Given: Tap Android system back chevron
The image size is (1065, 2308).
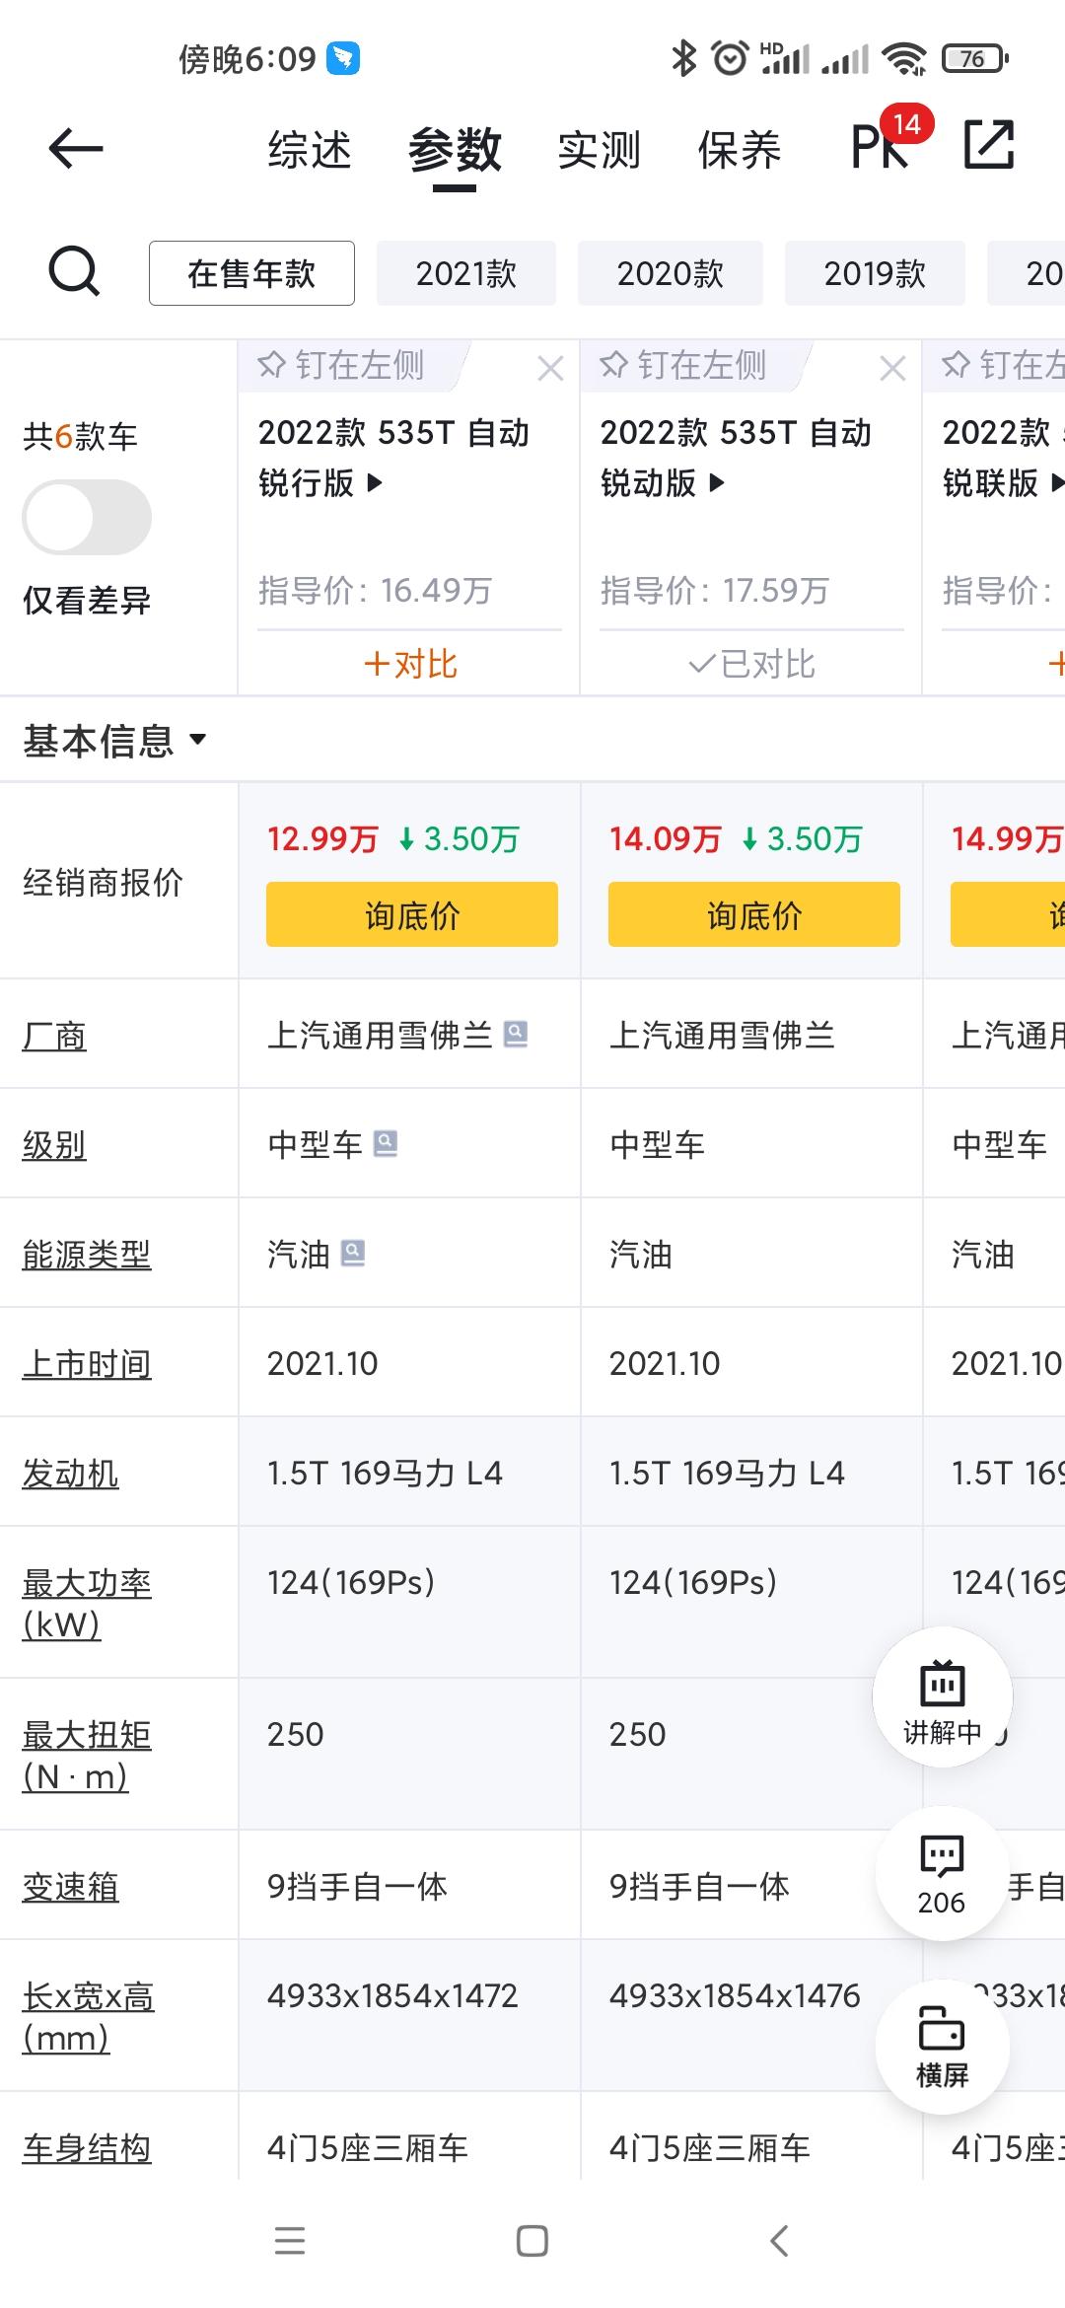Looking at the screenshot, I should pos(779,2241).
